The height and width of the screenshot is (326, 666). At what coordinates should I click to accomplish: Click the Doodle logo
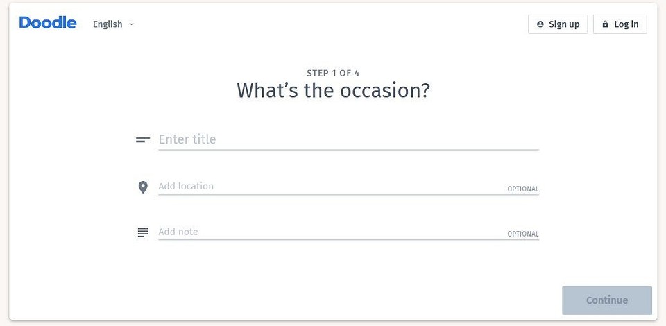point(48,23)
